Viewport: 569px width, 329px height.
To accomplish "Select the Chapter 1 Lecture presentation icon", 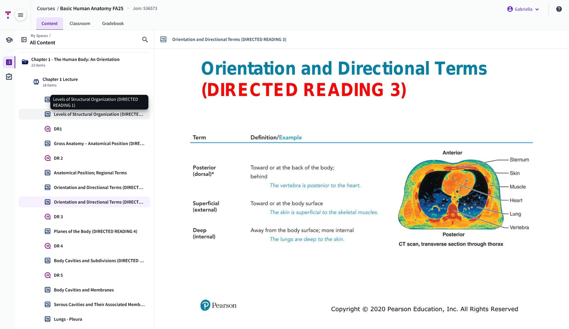I will pyautogui.click(x=36, y=82).
